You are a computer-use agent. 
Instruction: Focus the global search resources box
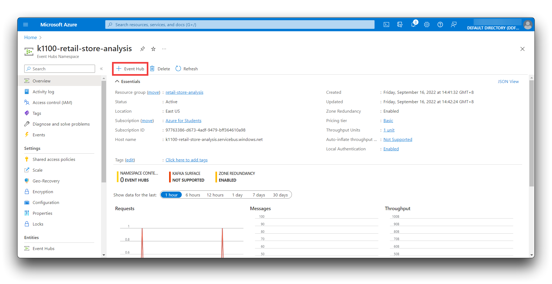240,25
